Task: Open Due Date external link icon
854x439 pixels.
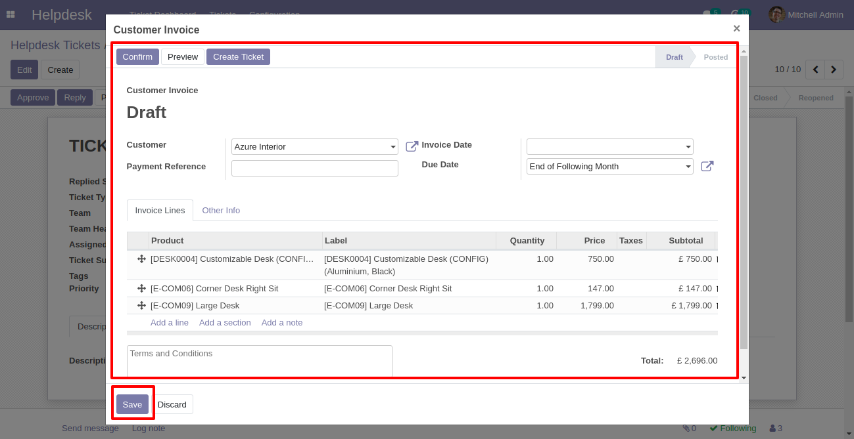Action: (x=707, y=166)
